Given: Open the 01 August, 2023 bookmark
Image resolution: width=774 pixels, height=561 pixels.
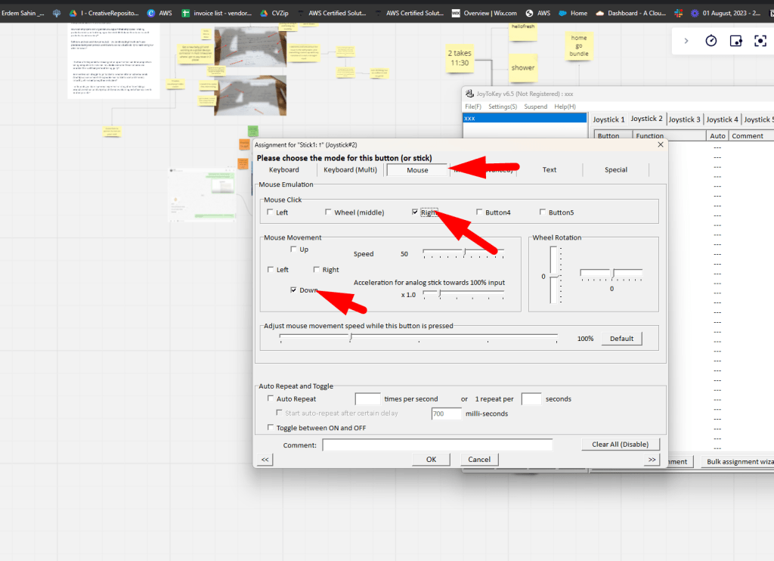Looking at the screenshot, I should tap(726, 14).
